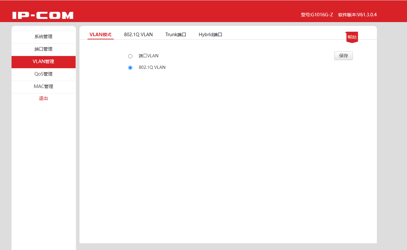Click the empty white sidebar area below 退出
407x250 pixels.
(x=44, y=176)
